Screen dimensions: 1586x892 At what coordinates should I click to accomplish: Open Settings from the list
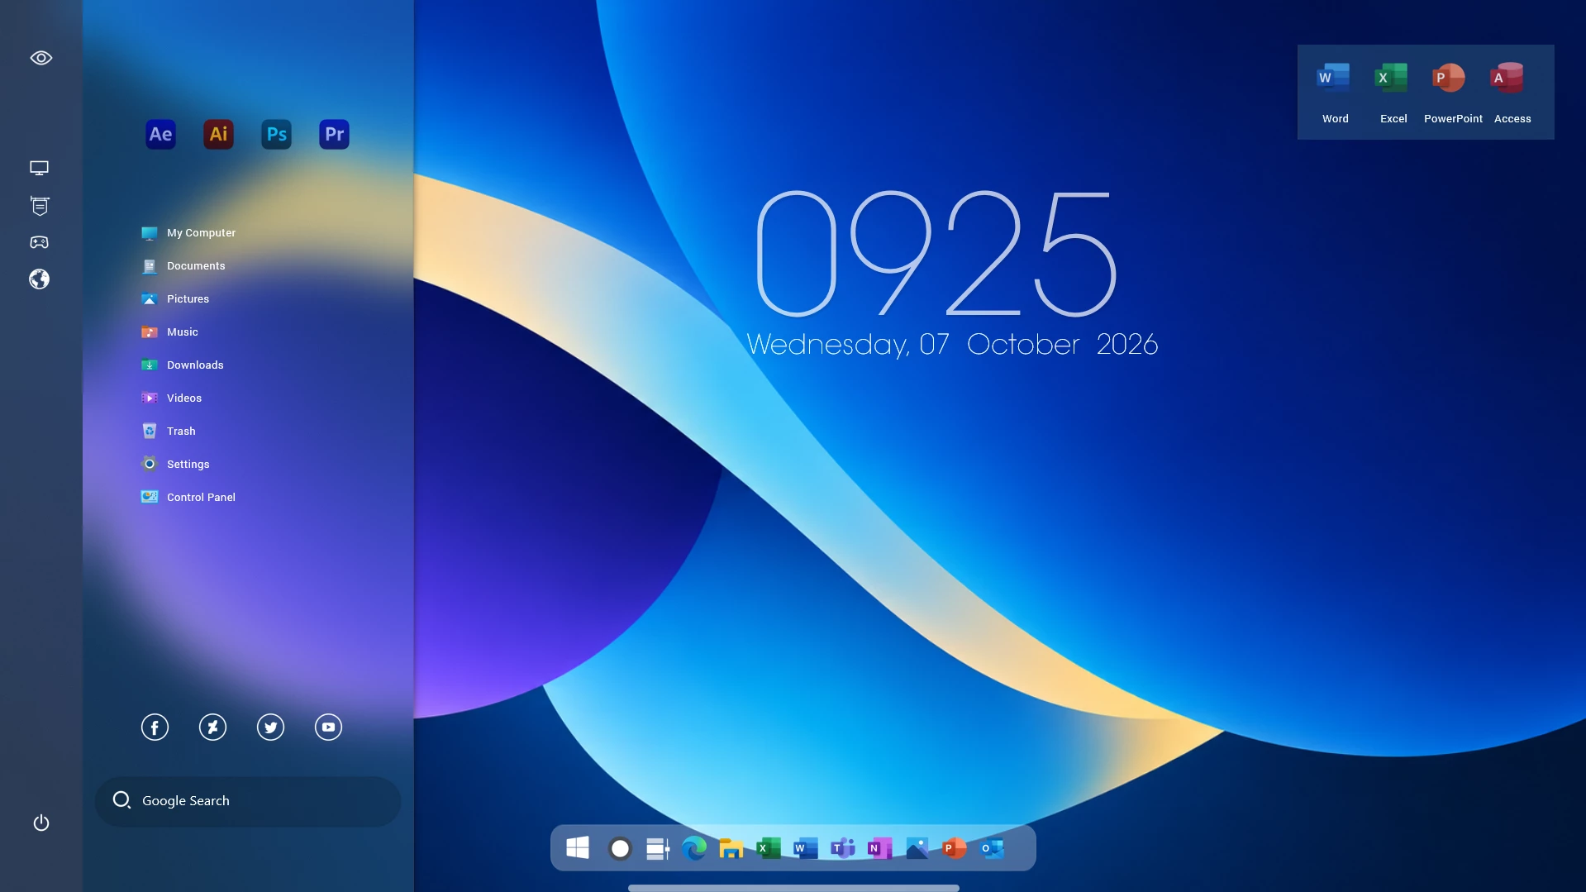pyautogui.click(x=175, y=465)
